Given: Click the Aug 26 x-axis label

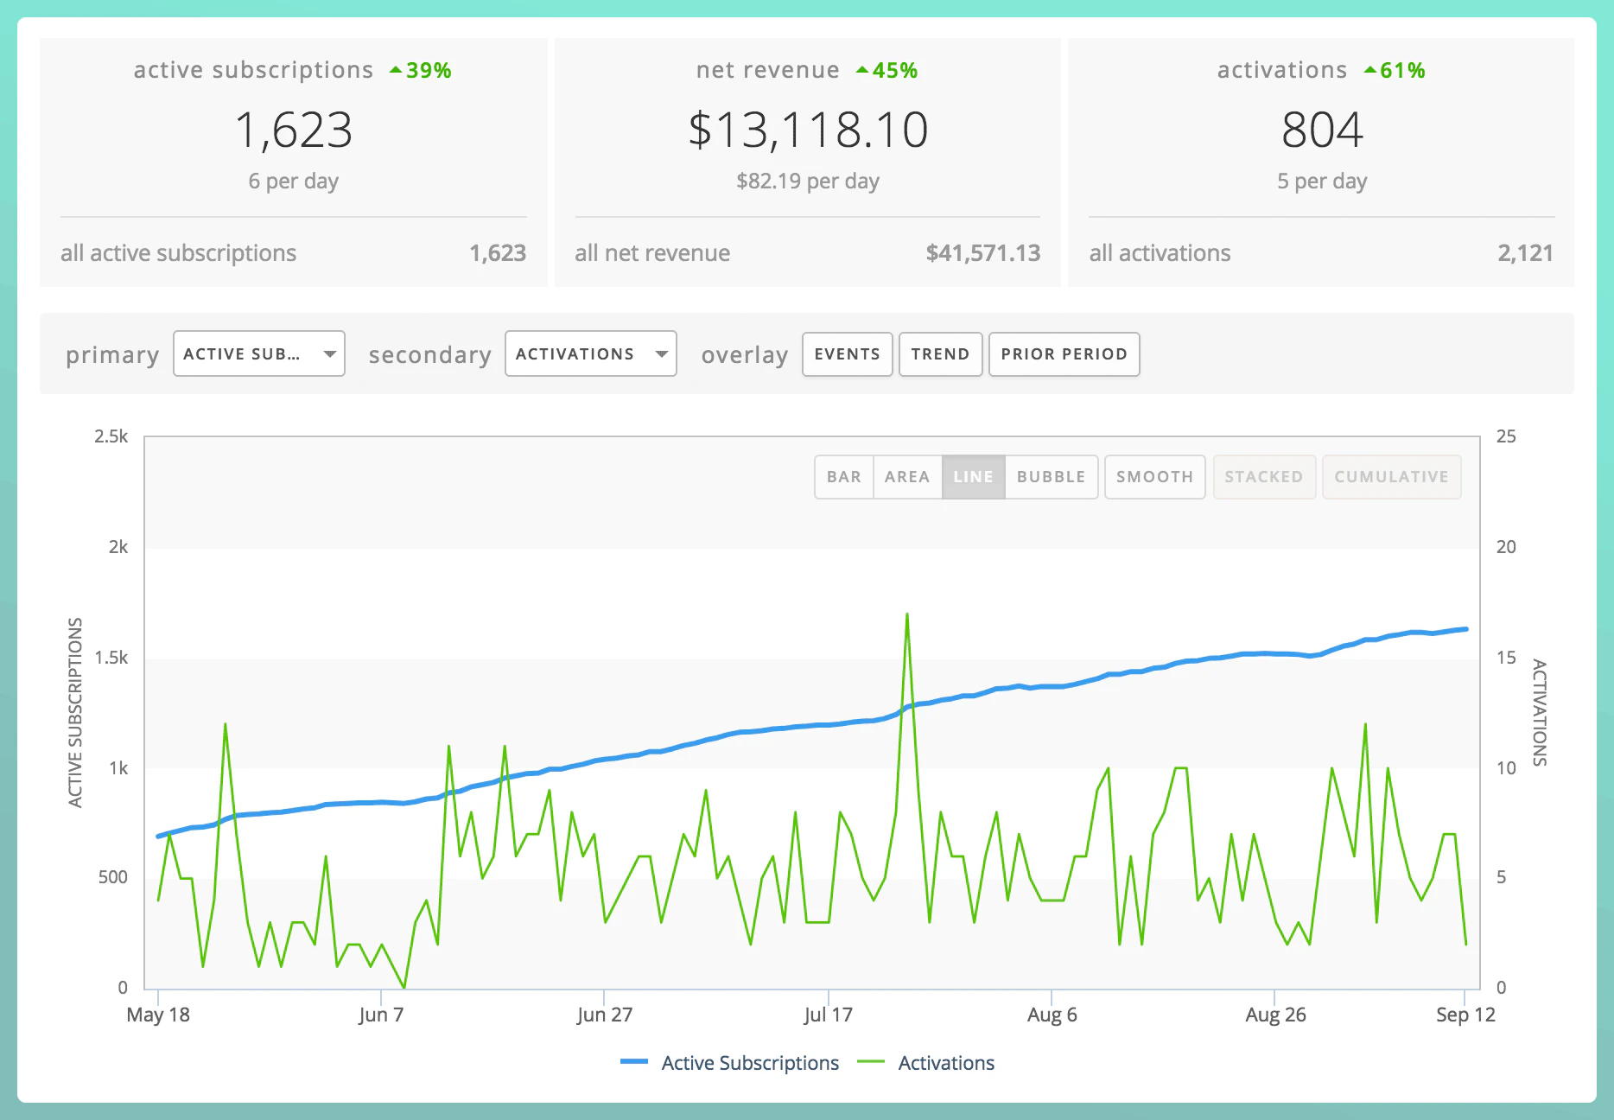Looking at the screenshot, I should [x=1275, y=1015].
